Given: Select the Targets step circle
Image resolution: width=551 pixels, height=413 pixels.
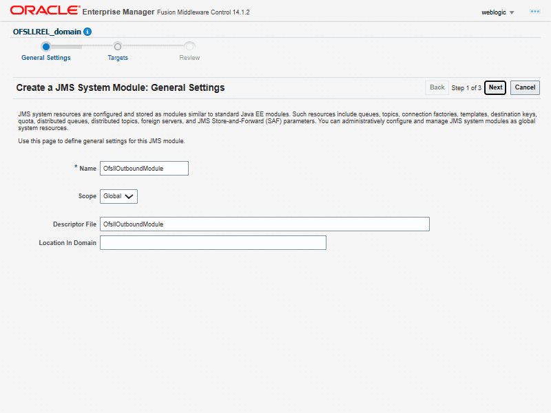Looking at the screenshot, I should 118,47.
